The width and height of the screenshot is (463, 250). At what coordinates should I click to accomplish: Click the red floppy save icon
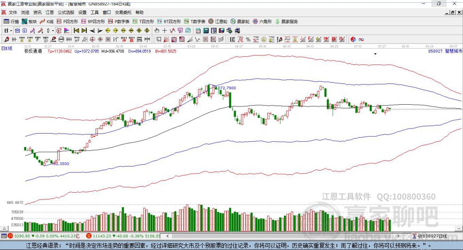coord(222,30)
